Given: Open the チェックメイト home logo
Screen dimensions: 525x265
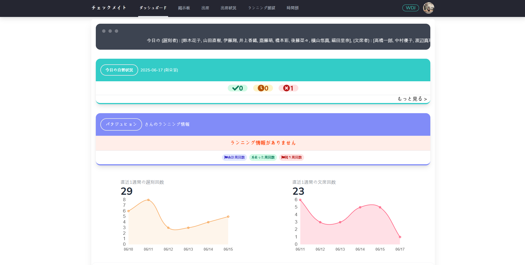Looking at the screenshot, I should (109, 8).
